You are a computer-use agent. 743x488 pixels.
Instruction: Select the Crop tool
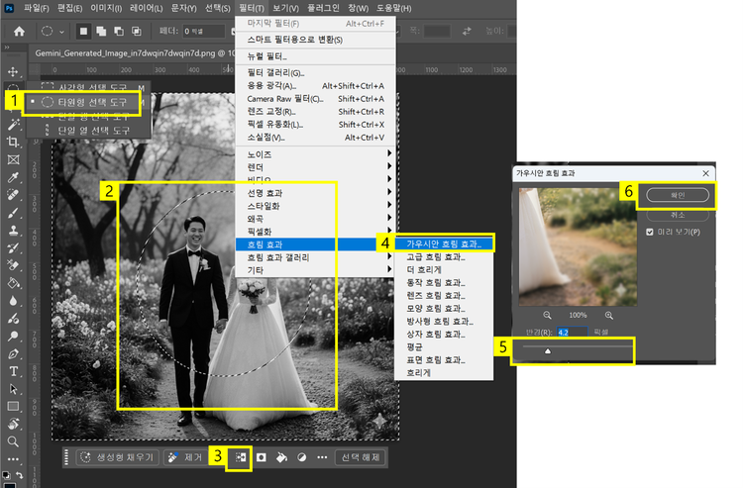pyautogui.click(x=13, y=142)
